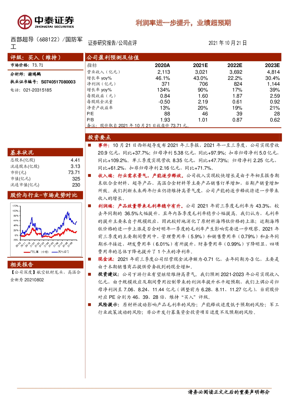289x409 pixels.
Task: Click 2023E P/B value 0.62
Action: [x=275, y=120]
